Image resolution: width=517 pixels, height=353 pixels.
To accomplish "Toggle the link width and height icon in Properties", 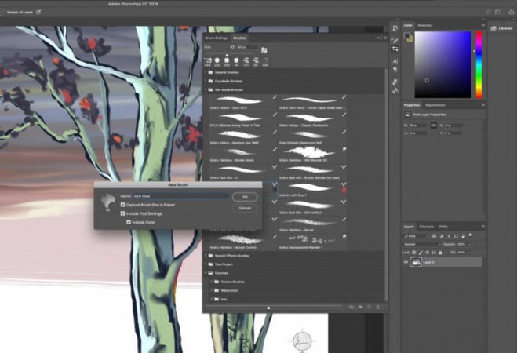I will [x=434, y=126].
